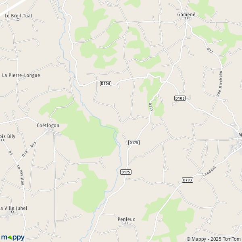242x242 pixels.
Task: Select the upper D175 road shield
Action: (x=134, y=142)
